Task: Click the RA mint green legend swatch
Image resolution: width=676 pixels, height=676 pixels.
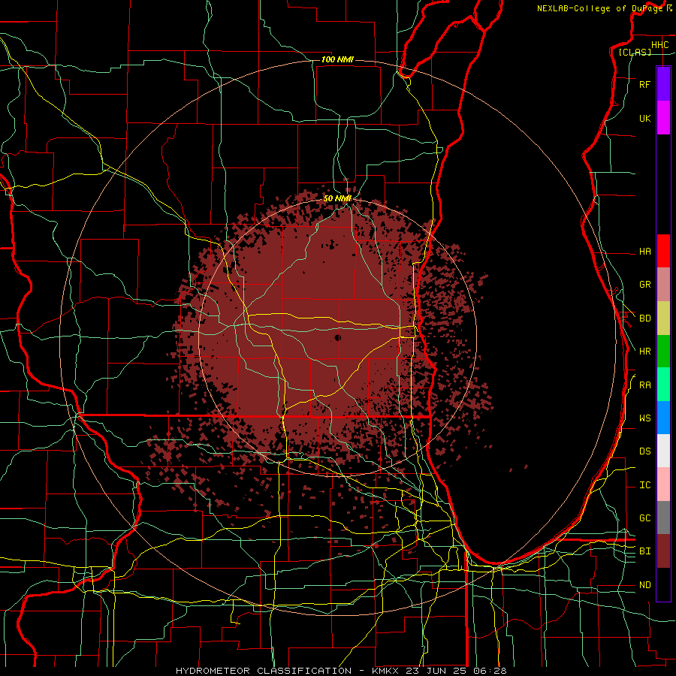Action: coord(663,385)
